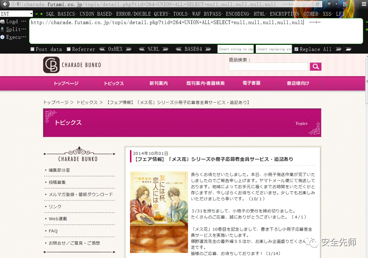This screenshot has width=368, height=258.
Task: Click the Google S3 toolbar extension icon
Action: click(x=345, y=4)
